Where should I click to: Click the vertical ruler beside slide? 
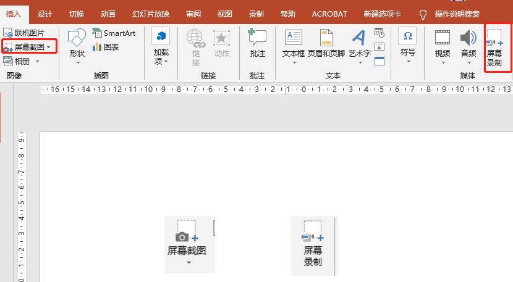21,207
